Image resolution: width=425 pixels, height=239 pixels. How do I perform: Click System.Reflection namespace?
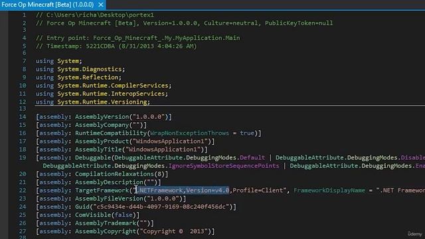pos(88,77)
